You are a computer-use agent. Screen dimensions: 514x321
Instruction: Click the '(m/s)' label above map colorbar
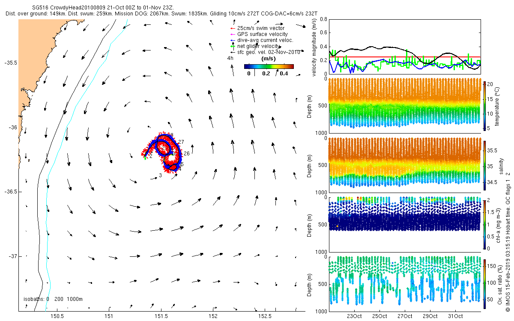(x=269, y=58)
